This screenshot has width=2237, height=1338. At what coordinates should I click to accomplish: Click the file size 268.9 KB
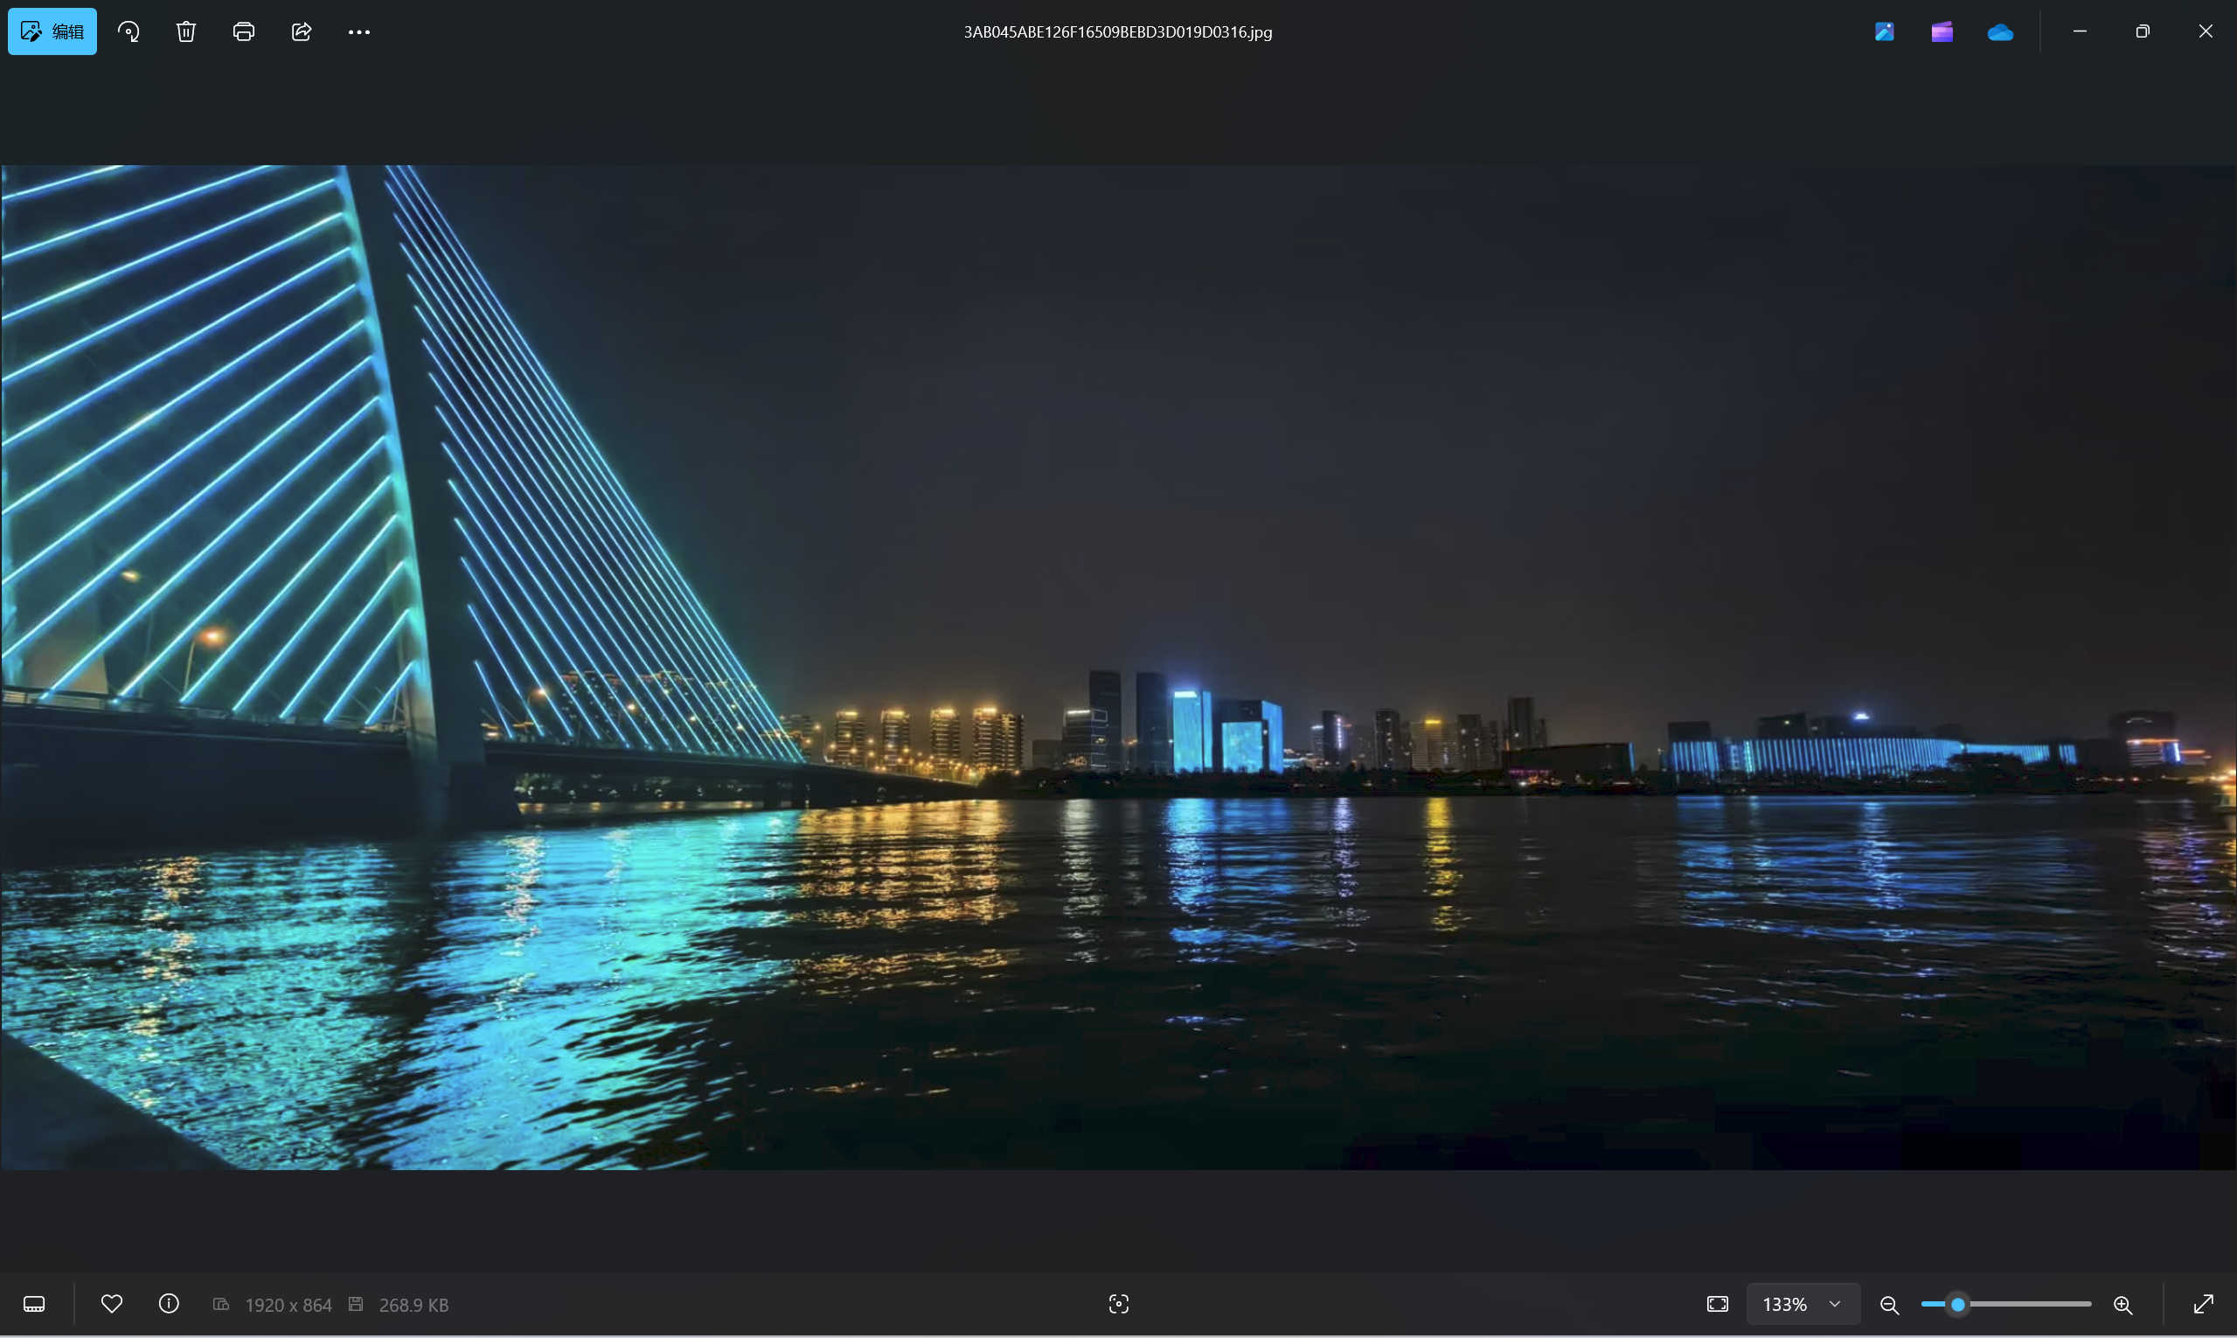[x=413, y=1305]
